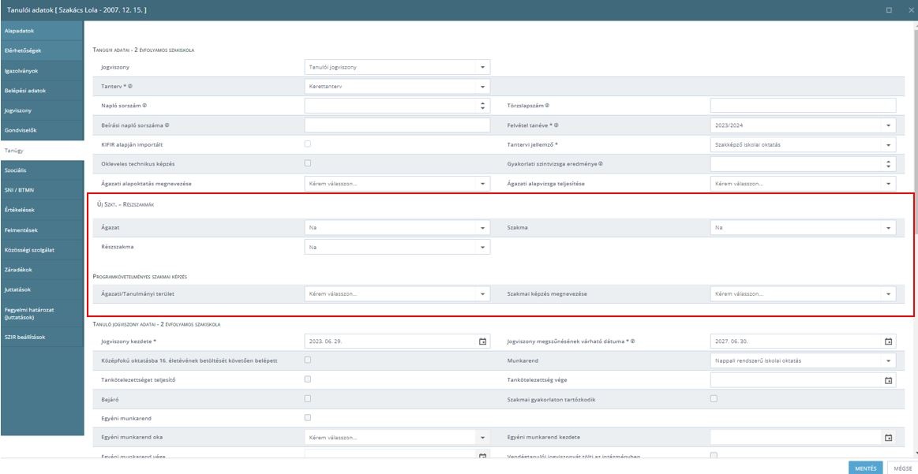Screen dimensions: 918x474
Task: Open the Közösségi szolgálat tab
Action: pos(42,250)
